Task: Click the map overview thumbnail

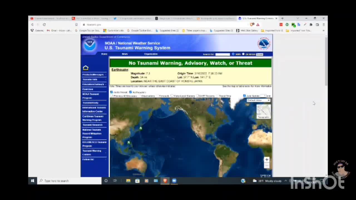Action: (x=263, y=111)
